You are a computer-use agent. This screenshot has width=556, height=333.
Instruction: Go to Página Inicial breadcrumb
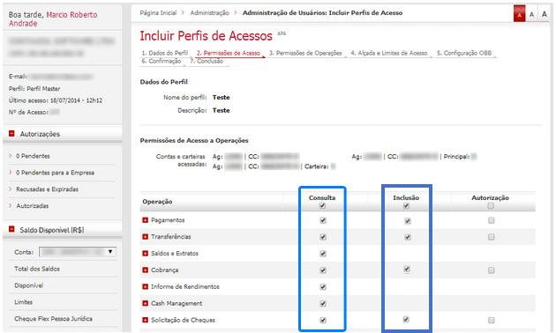tap(158, 12)
